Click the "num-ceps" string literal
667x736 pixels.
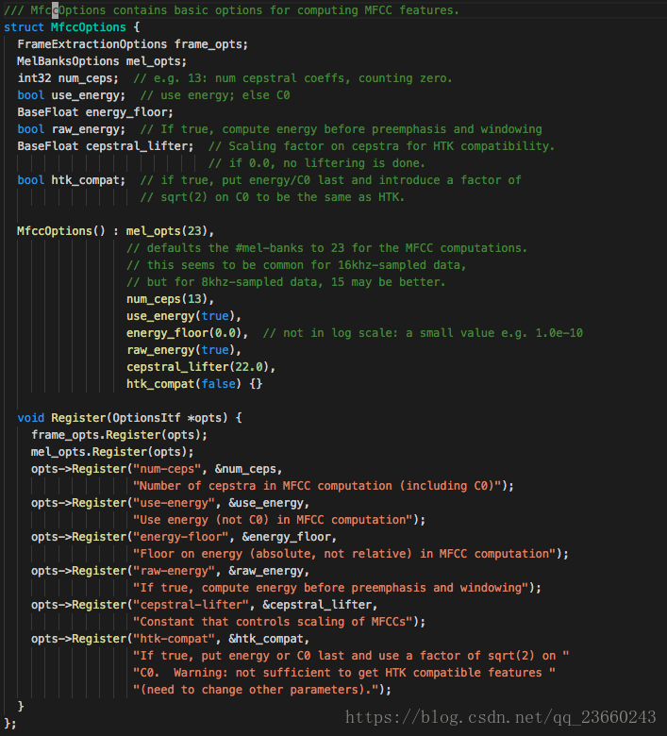[167, 469]
